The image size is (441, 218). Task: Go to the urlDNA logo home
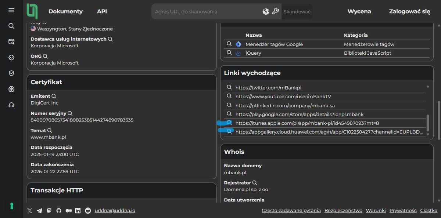32,11
